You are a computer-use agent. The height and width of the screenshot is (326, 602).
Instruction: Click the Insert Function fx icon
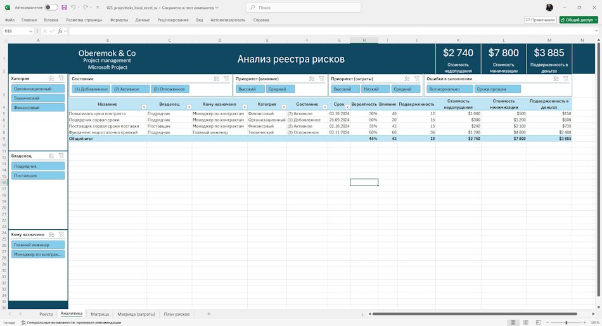pyautogui.click(x=60, y=31)
